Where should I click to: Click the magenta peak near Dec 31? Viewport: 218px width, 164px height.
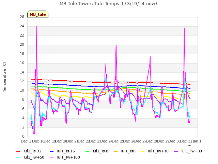pyautogui.click(x=184, y=28)
